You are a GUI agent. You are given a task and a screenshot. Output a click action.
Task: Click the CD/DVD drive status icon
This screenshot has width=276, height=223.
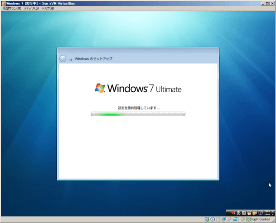[213, 219]
